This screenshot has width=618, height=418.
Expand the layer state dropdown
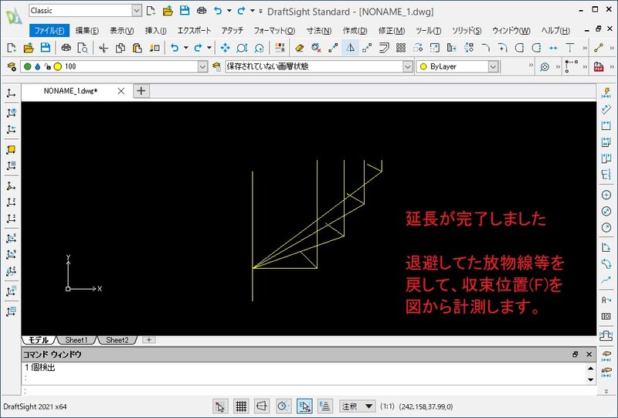(x=408, y=66)
